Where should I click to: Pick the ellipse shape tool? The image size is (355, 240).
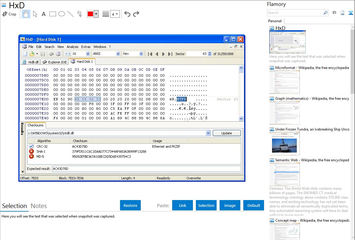click(x=62, y=14)
